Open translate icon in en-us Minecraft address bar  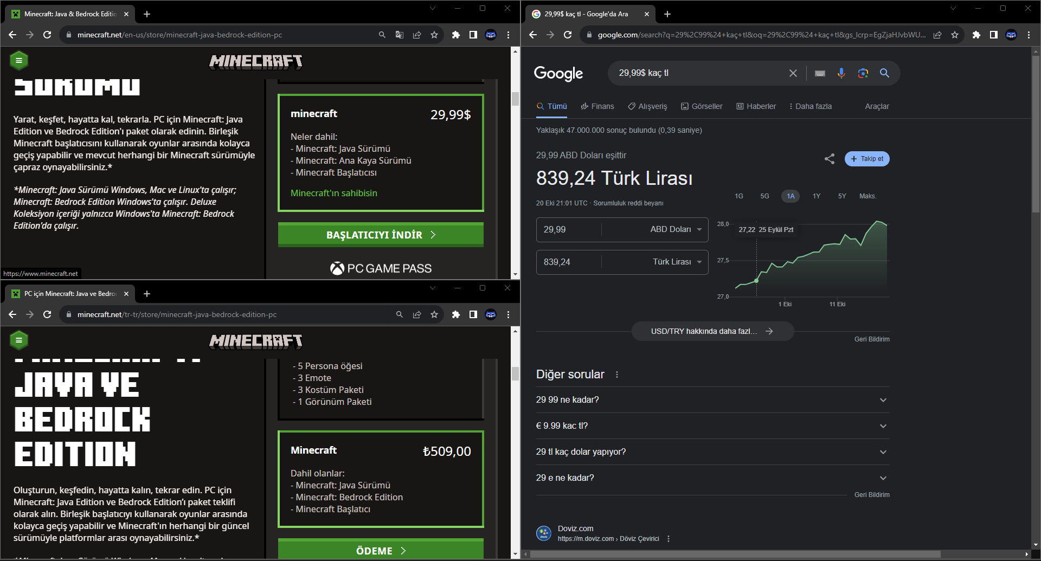coord(400,35)
